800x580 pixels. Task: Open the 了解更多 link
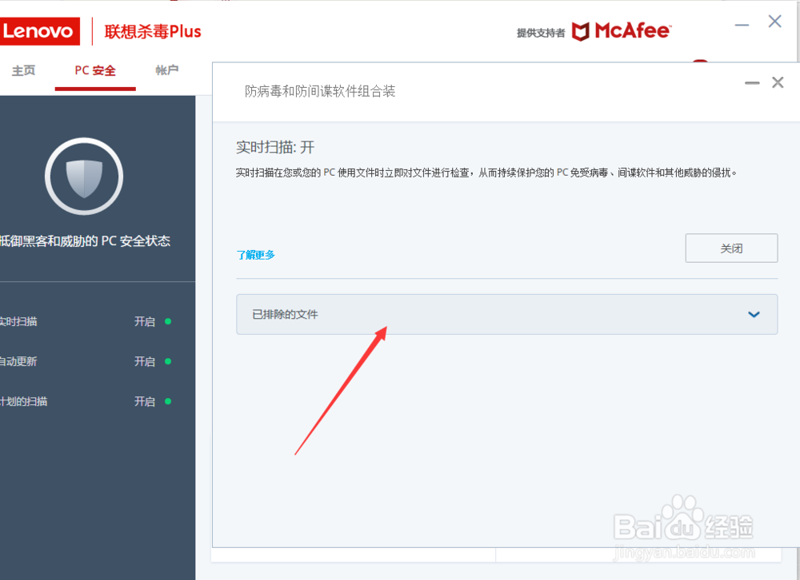pos(255,254)
